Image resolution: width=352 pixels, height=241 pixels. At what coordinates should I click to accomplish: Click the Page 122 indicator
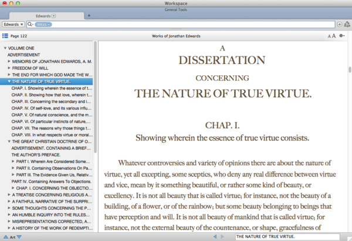[19, 36]
